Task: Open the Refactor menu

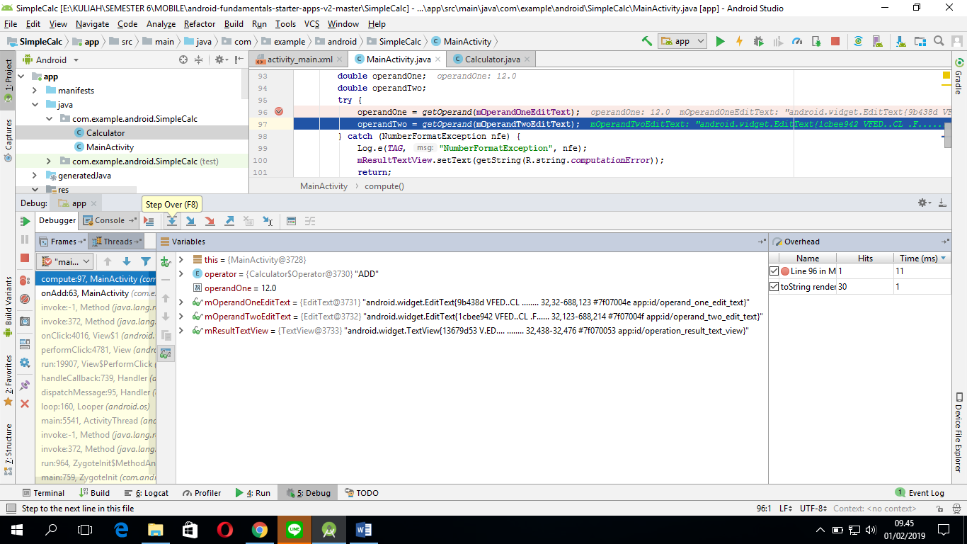Action: [200, 24]
